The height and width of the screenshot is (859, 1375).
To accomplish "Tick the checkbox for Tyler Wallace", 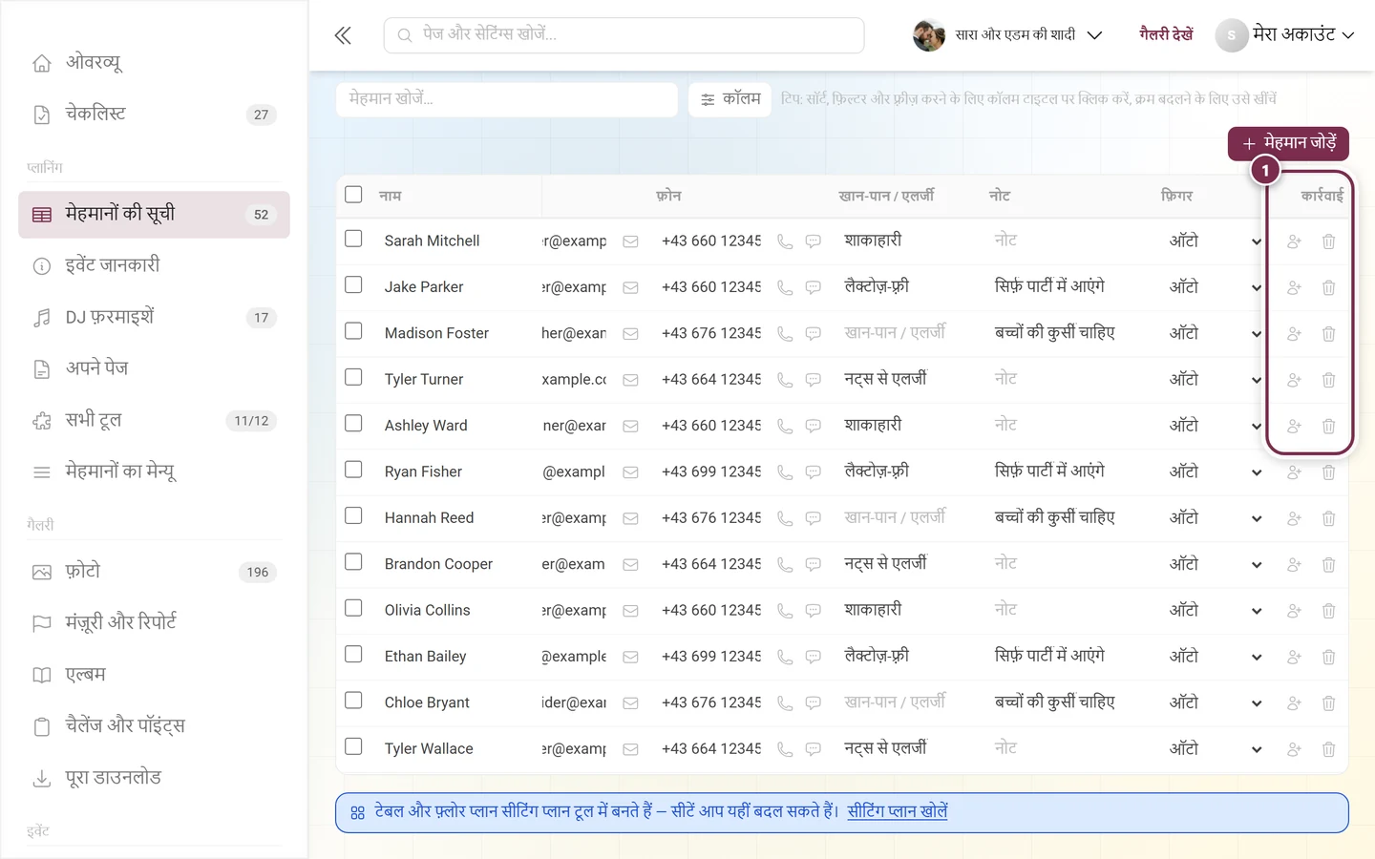I will 353,746.
